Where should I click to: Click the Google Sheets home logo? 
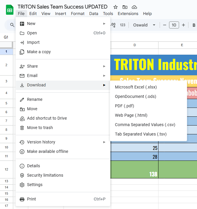click(x=10, y=10)
